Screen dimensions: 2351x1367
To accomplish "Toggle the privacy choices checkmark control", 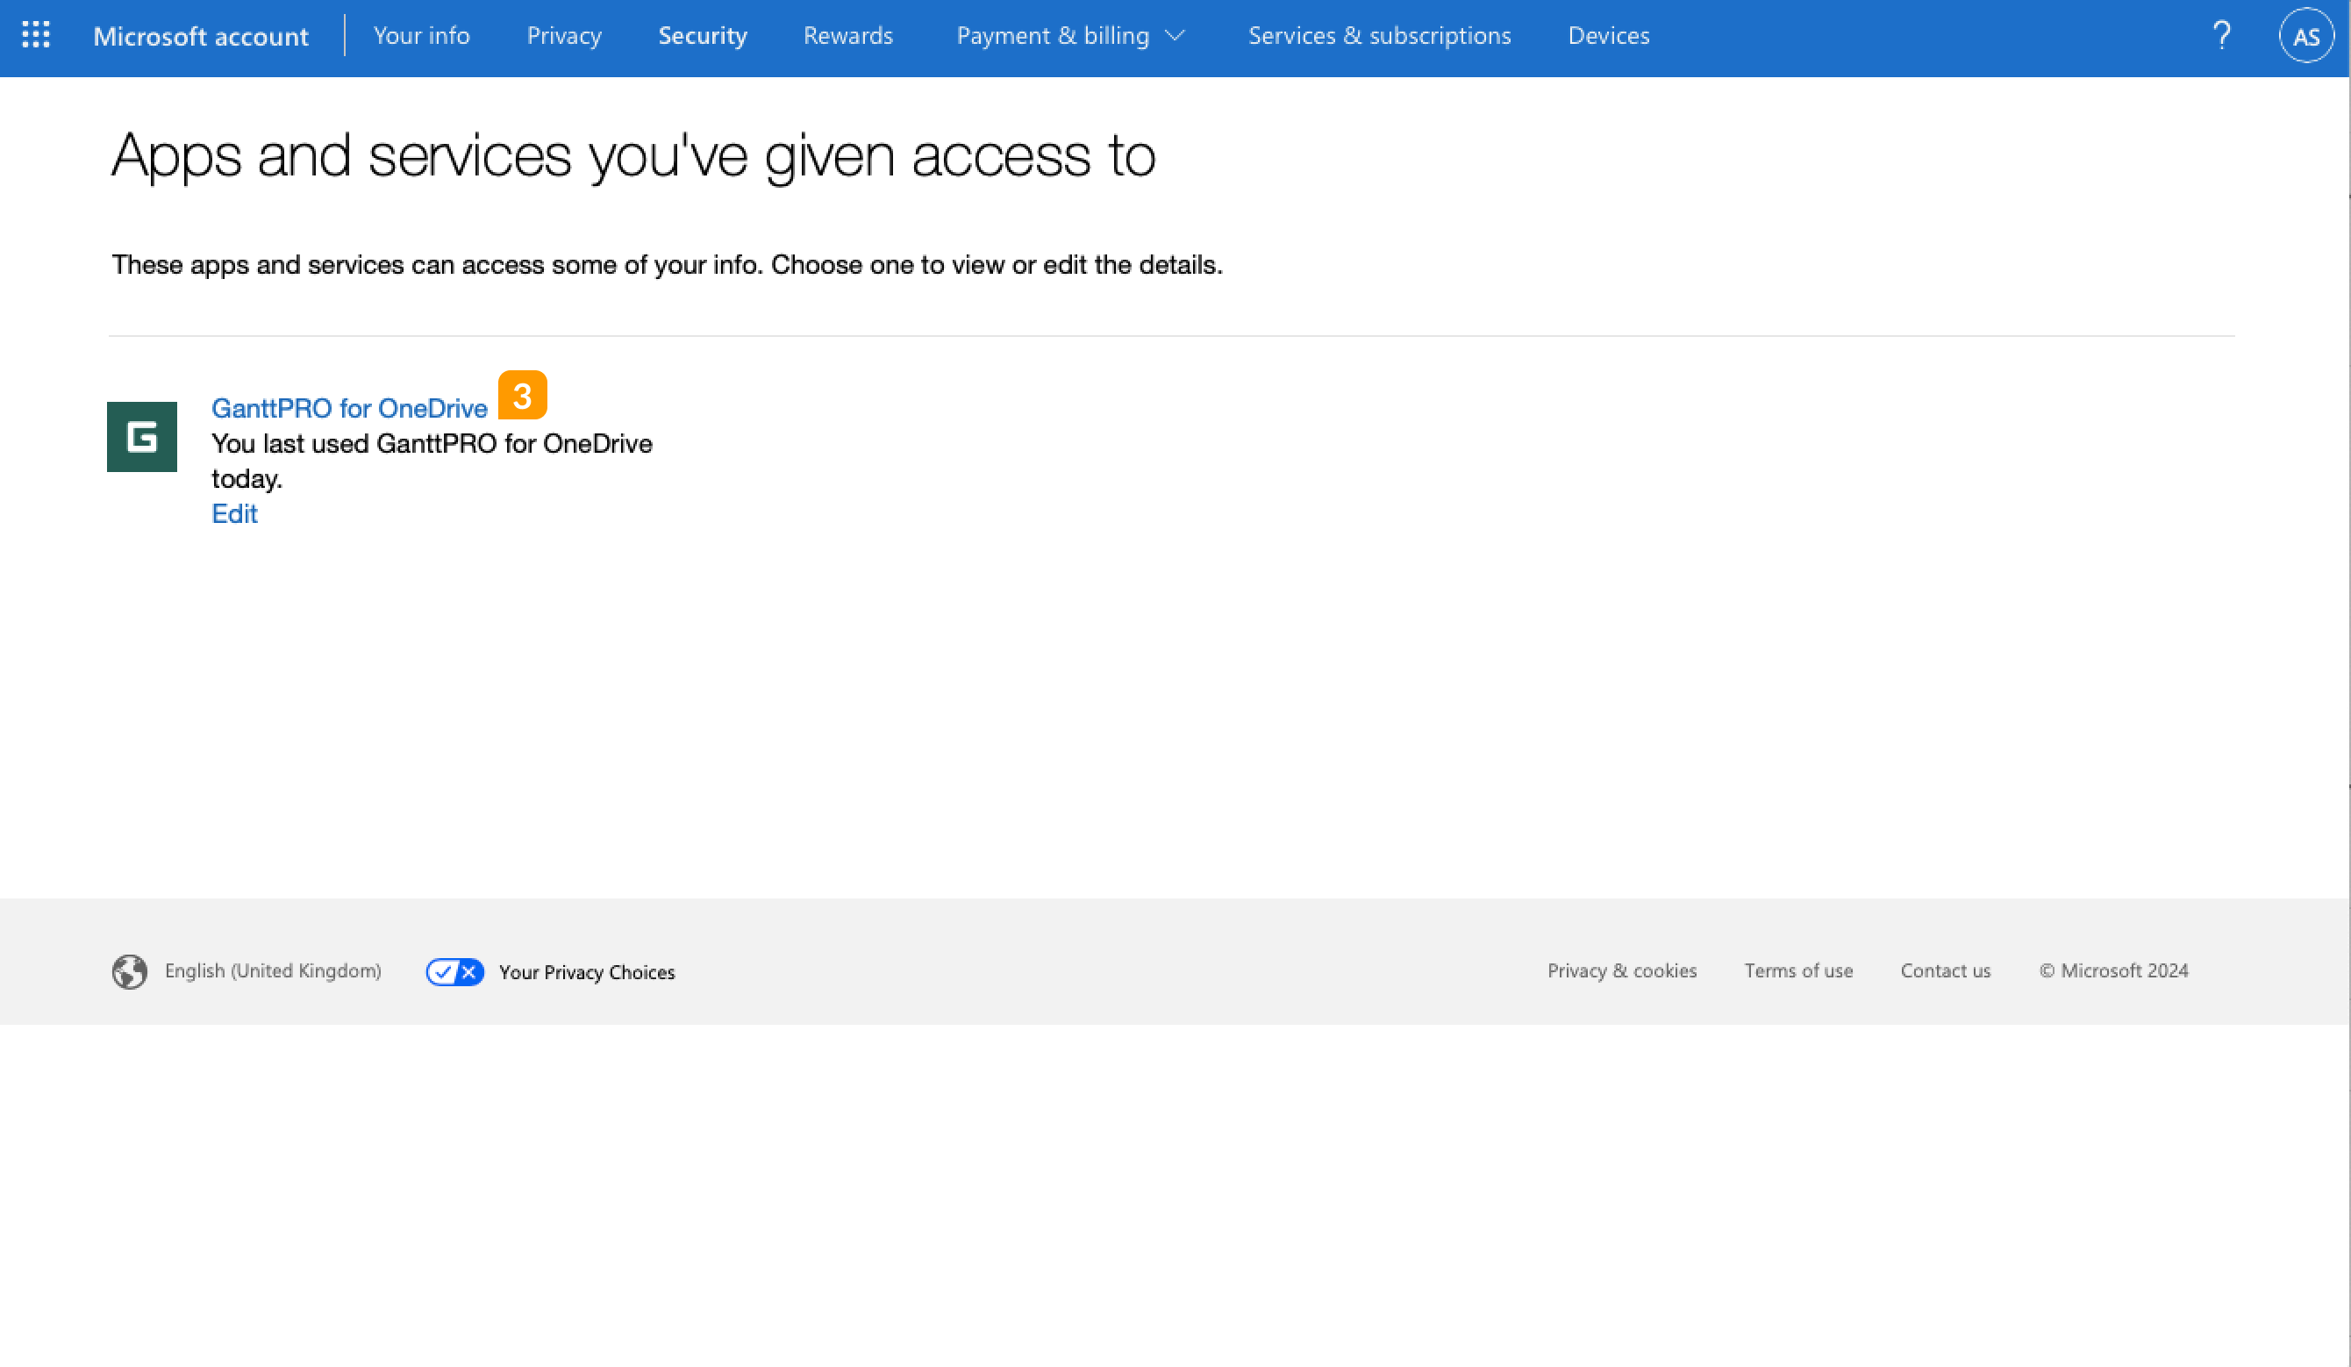I will (x=445, y=971).
